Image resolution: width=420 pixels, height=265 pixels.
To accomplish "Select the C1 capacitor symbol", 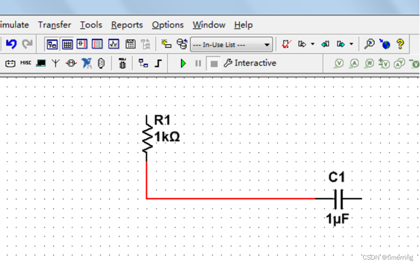I will [339, 199].
